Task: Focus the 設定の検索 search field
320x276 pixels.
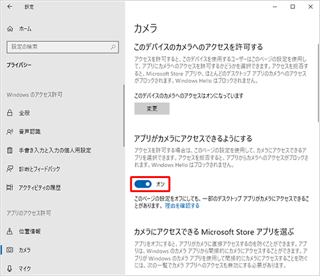Action: [63, 47]
